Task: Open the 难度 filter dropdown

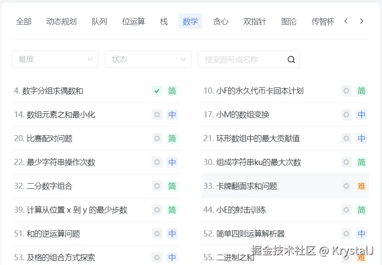Action: click(55, 59)
